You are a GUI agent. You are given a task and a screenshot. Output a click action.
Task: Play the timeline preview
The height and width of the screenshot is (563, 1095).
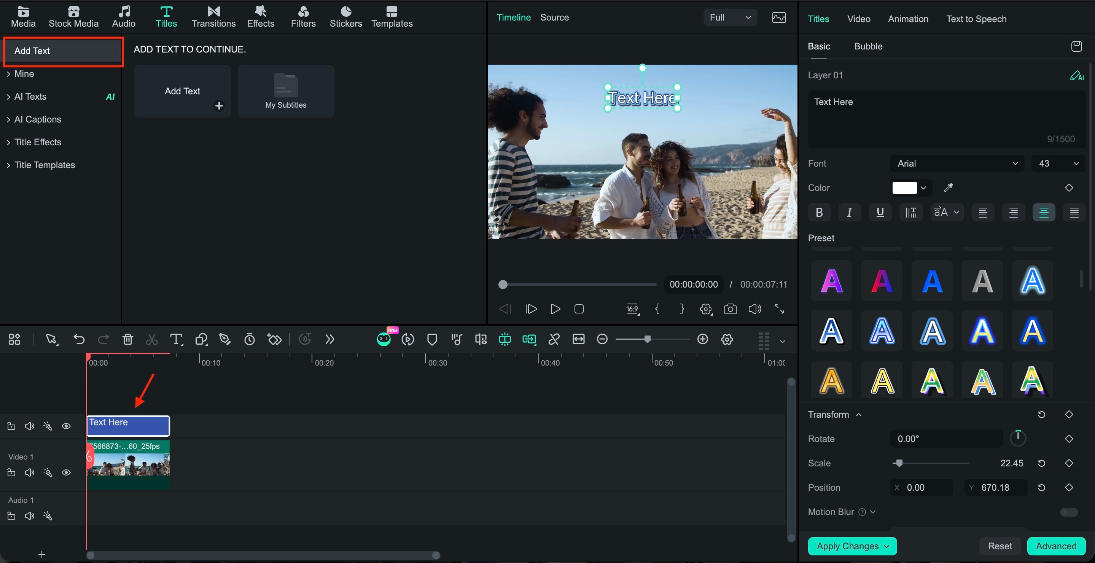click(555, 309)
